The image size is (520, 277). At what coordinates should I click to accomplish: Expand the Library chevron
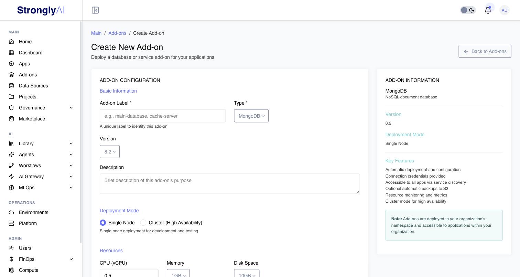(71, 143)
